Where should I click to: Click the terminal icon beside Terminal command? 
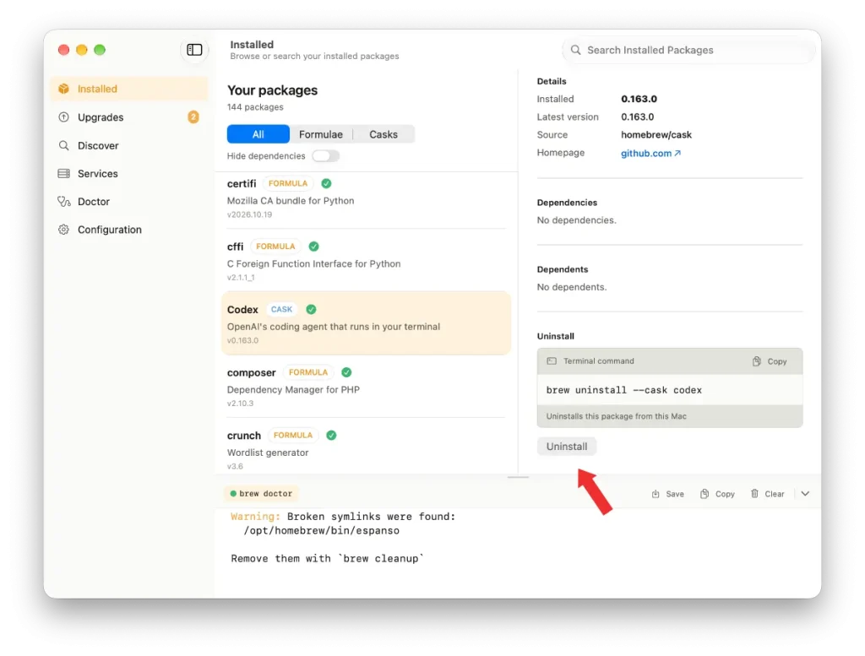pyautogui.click(x=552, y=361)
